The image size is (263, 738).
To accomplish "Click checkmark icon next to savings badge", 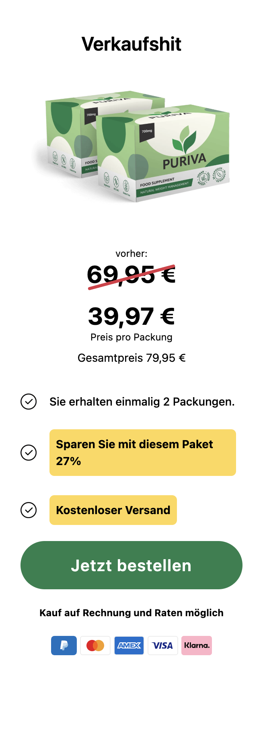I will pos(29,453).
